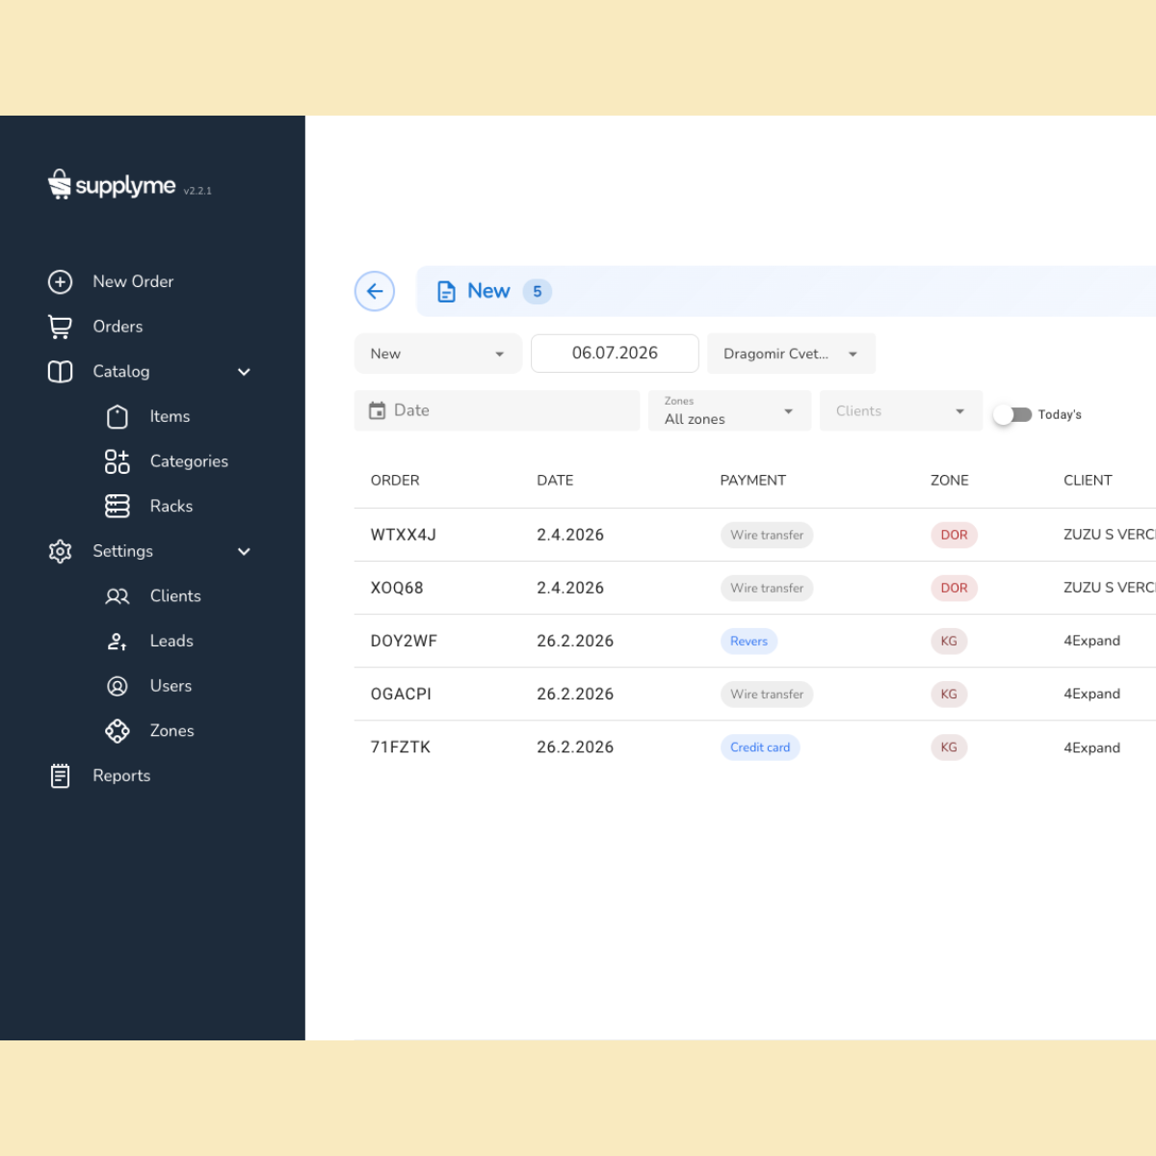This screenshot has height=1156, width=1156.
Task: Click the Categories grid-plus icon
Action: [x=118, y=461]
